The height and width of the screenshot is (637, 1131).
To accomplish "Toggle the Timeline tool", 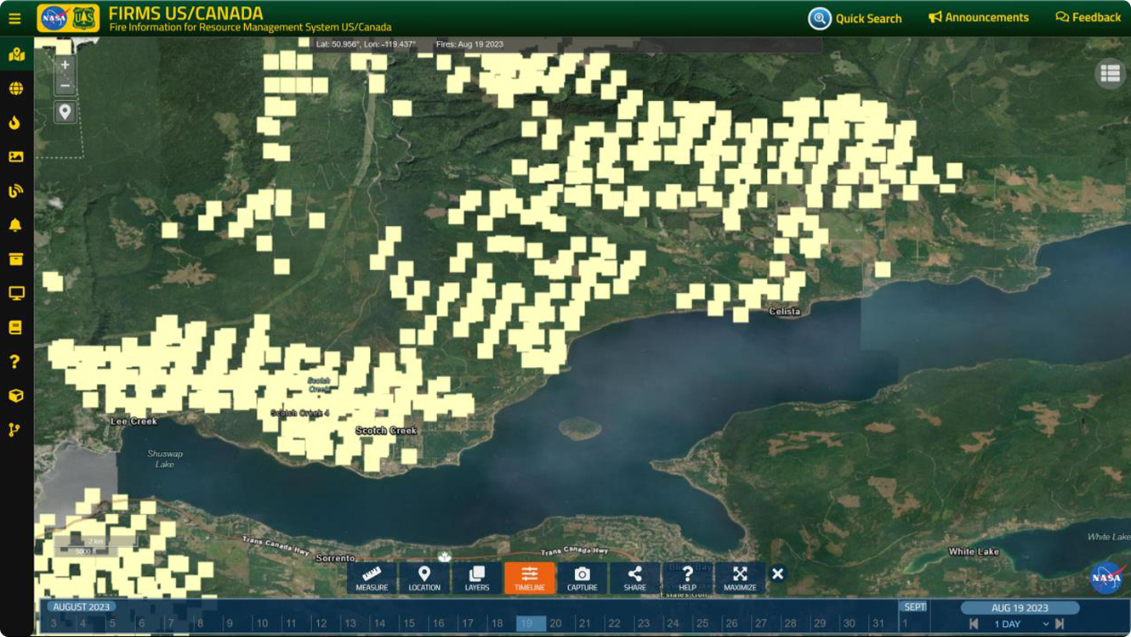I will point(530,578).
